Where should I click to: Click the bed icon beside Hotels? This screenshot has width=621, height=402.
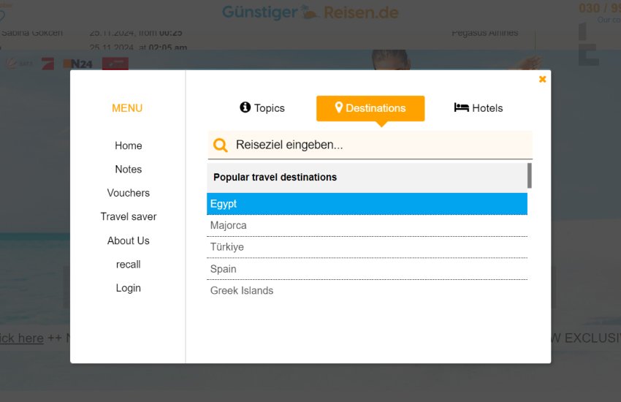coord(462,107)
